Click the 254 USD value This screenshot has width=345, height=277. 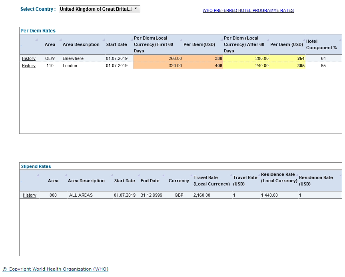(301, 58)
